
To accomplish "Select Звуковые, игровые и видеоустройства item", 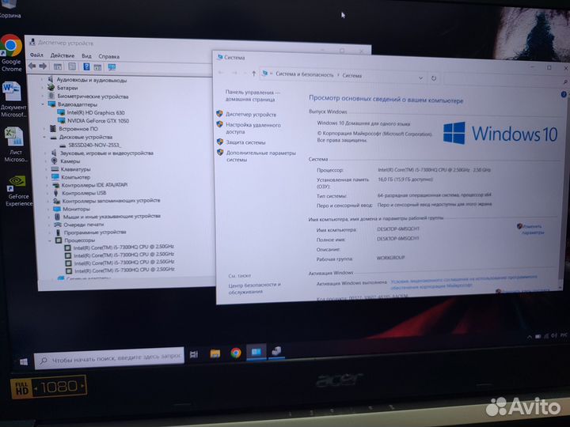I will click(x=107, y=153).
